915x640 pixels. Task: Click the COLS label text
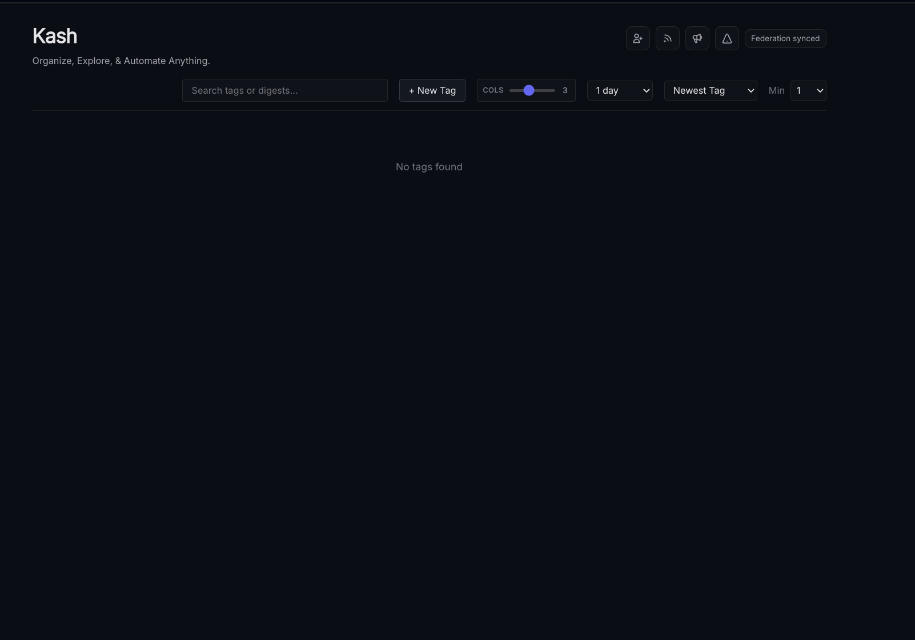click(493, 90)
